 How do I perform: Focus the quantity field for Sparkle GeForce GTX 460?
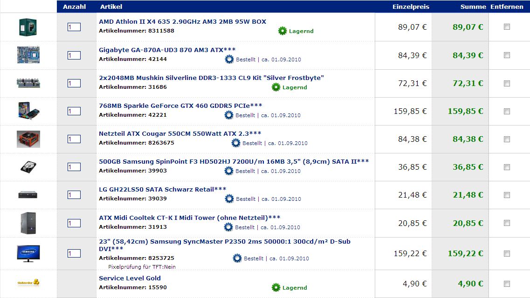(x=74, y=111)
